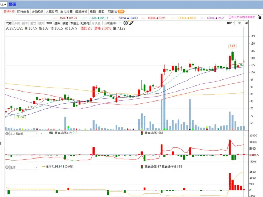
Task: Click the 71.64 low price marker
Action: pos(20,117)
